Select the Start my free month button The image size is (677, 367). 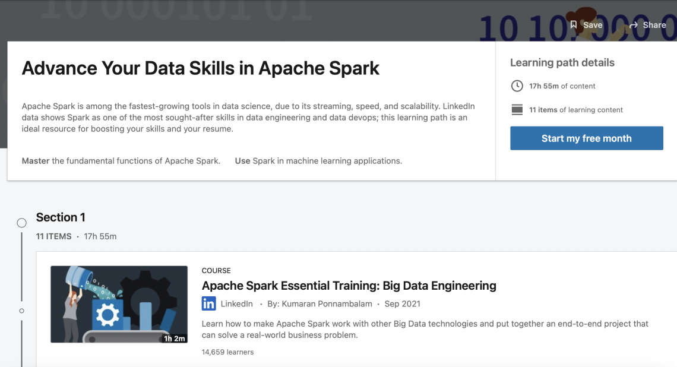(586, 138)
